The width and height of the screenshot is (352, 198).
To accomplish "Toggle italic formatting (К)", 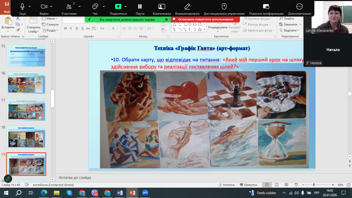I will 71,28.
